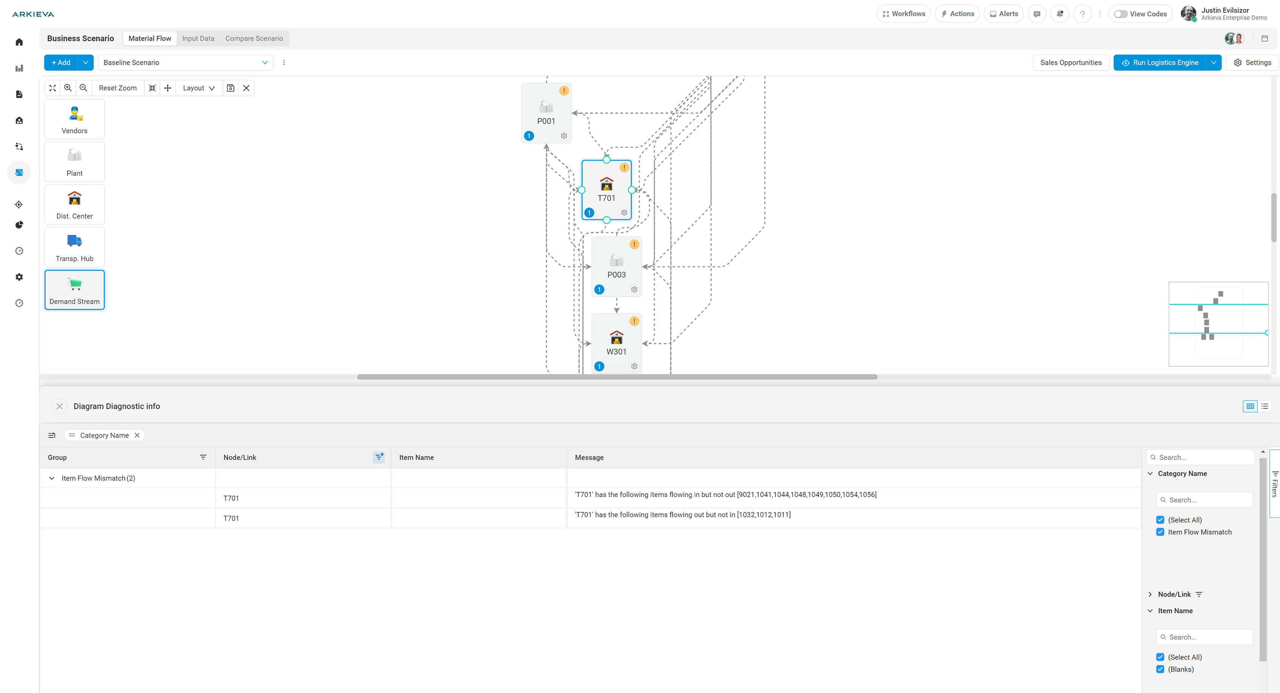Switch diagnostic info to list view icon

pos(1264,406)
